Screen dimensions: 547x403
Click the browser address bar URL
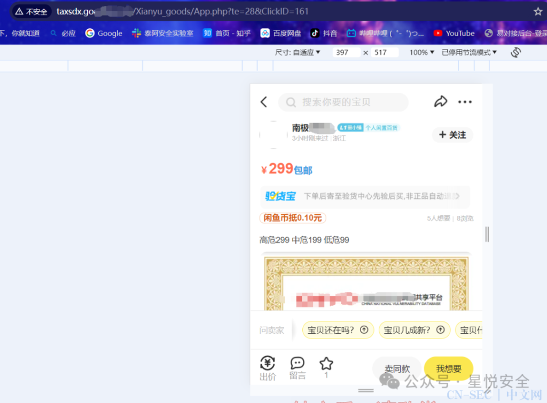(x=183, y=12)
